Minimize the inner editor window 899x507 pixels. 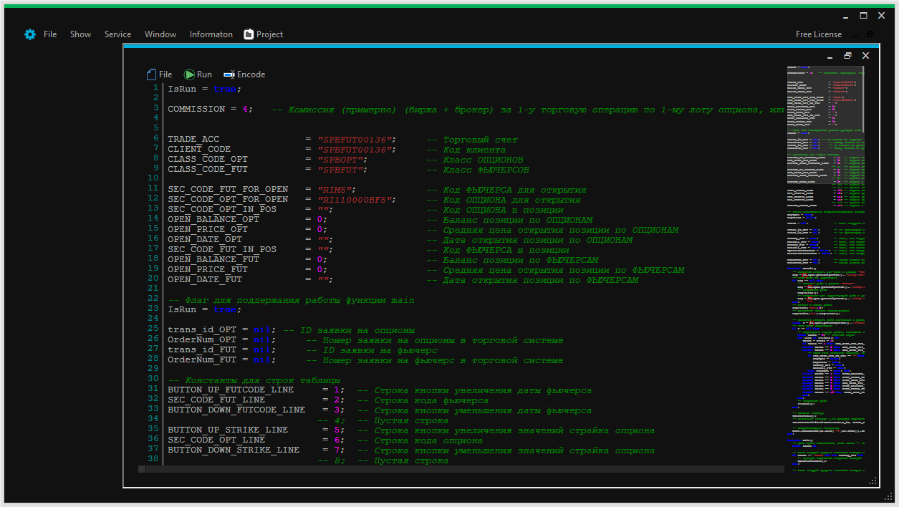(x=830, y=56)
